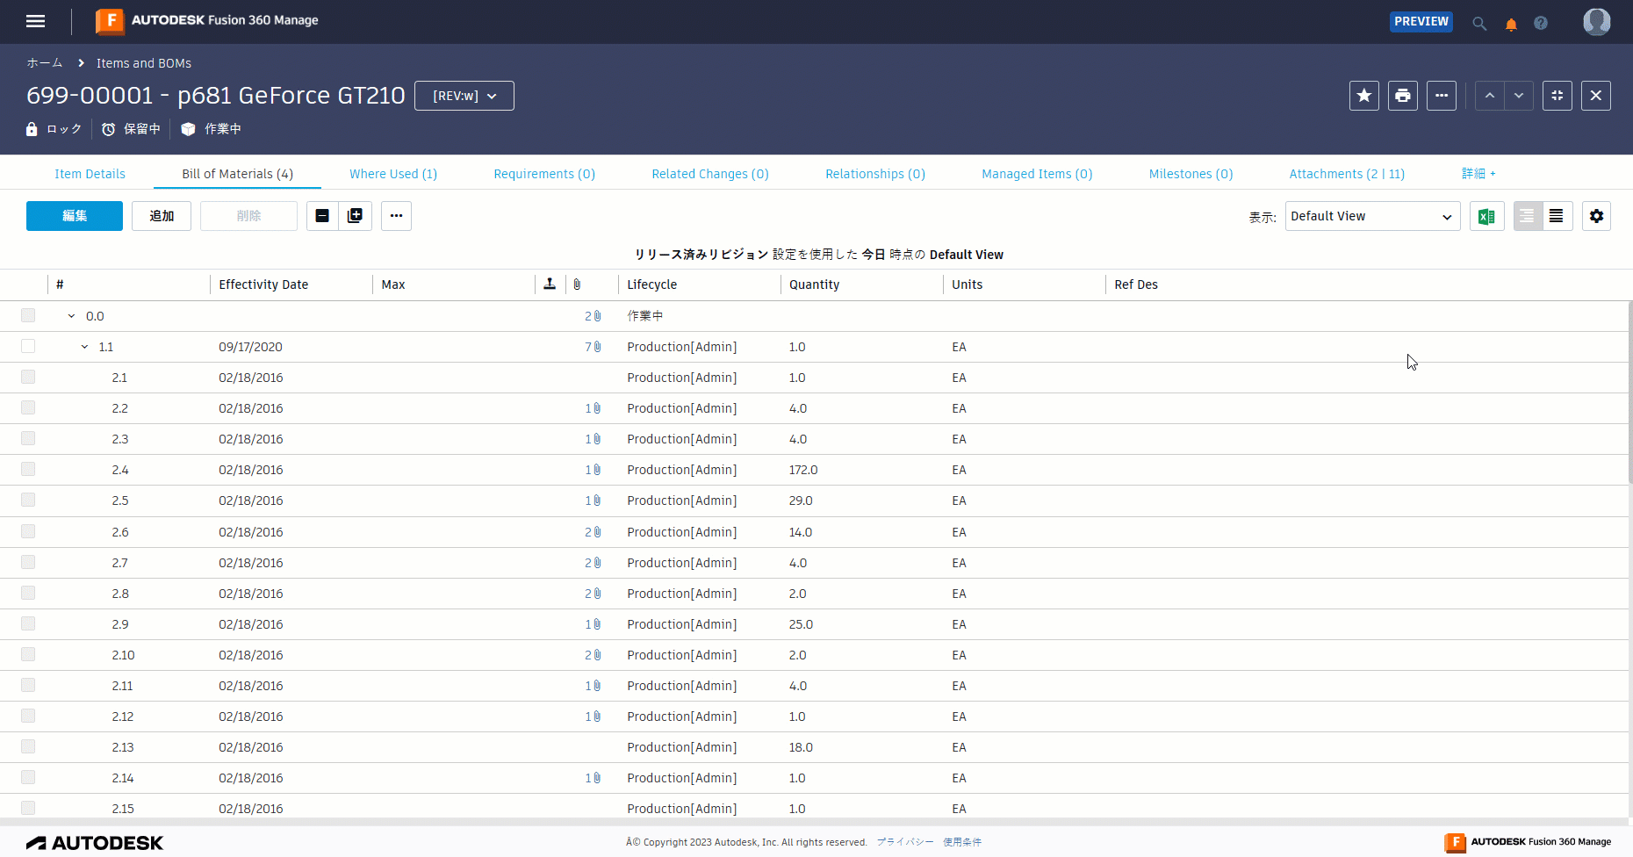Screen dimensions: 1633x857
Task: Check the box for row 2.3
Action: click(28, 438)
